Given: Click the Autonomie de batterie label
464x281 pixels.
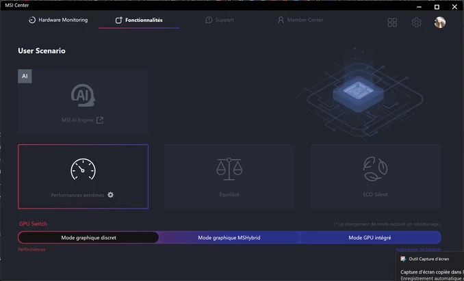Looking at the screenshot, I should (x=418, y=250).
